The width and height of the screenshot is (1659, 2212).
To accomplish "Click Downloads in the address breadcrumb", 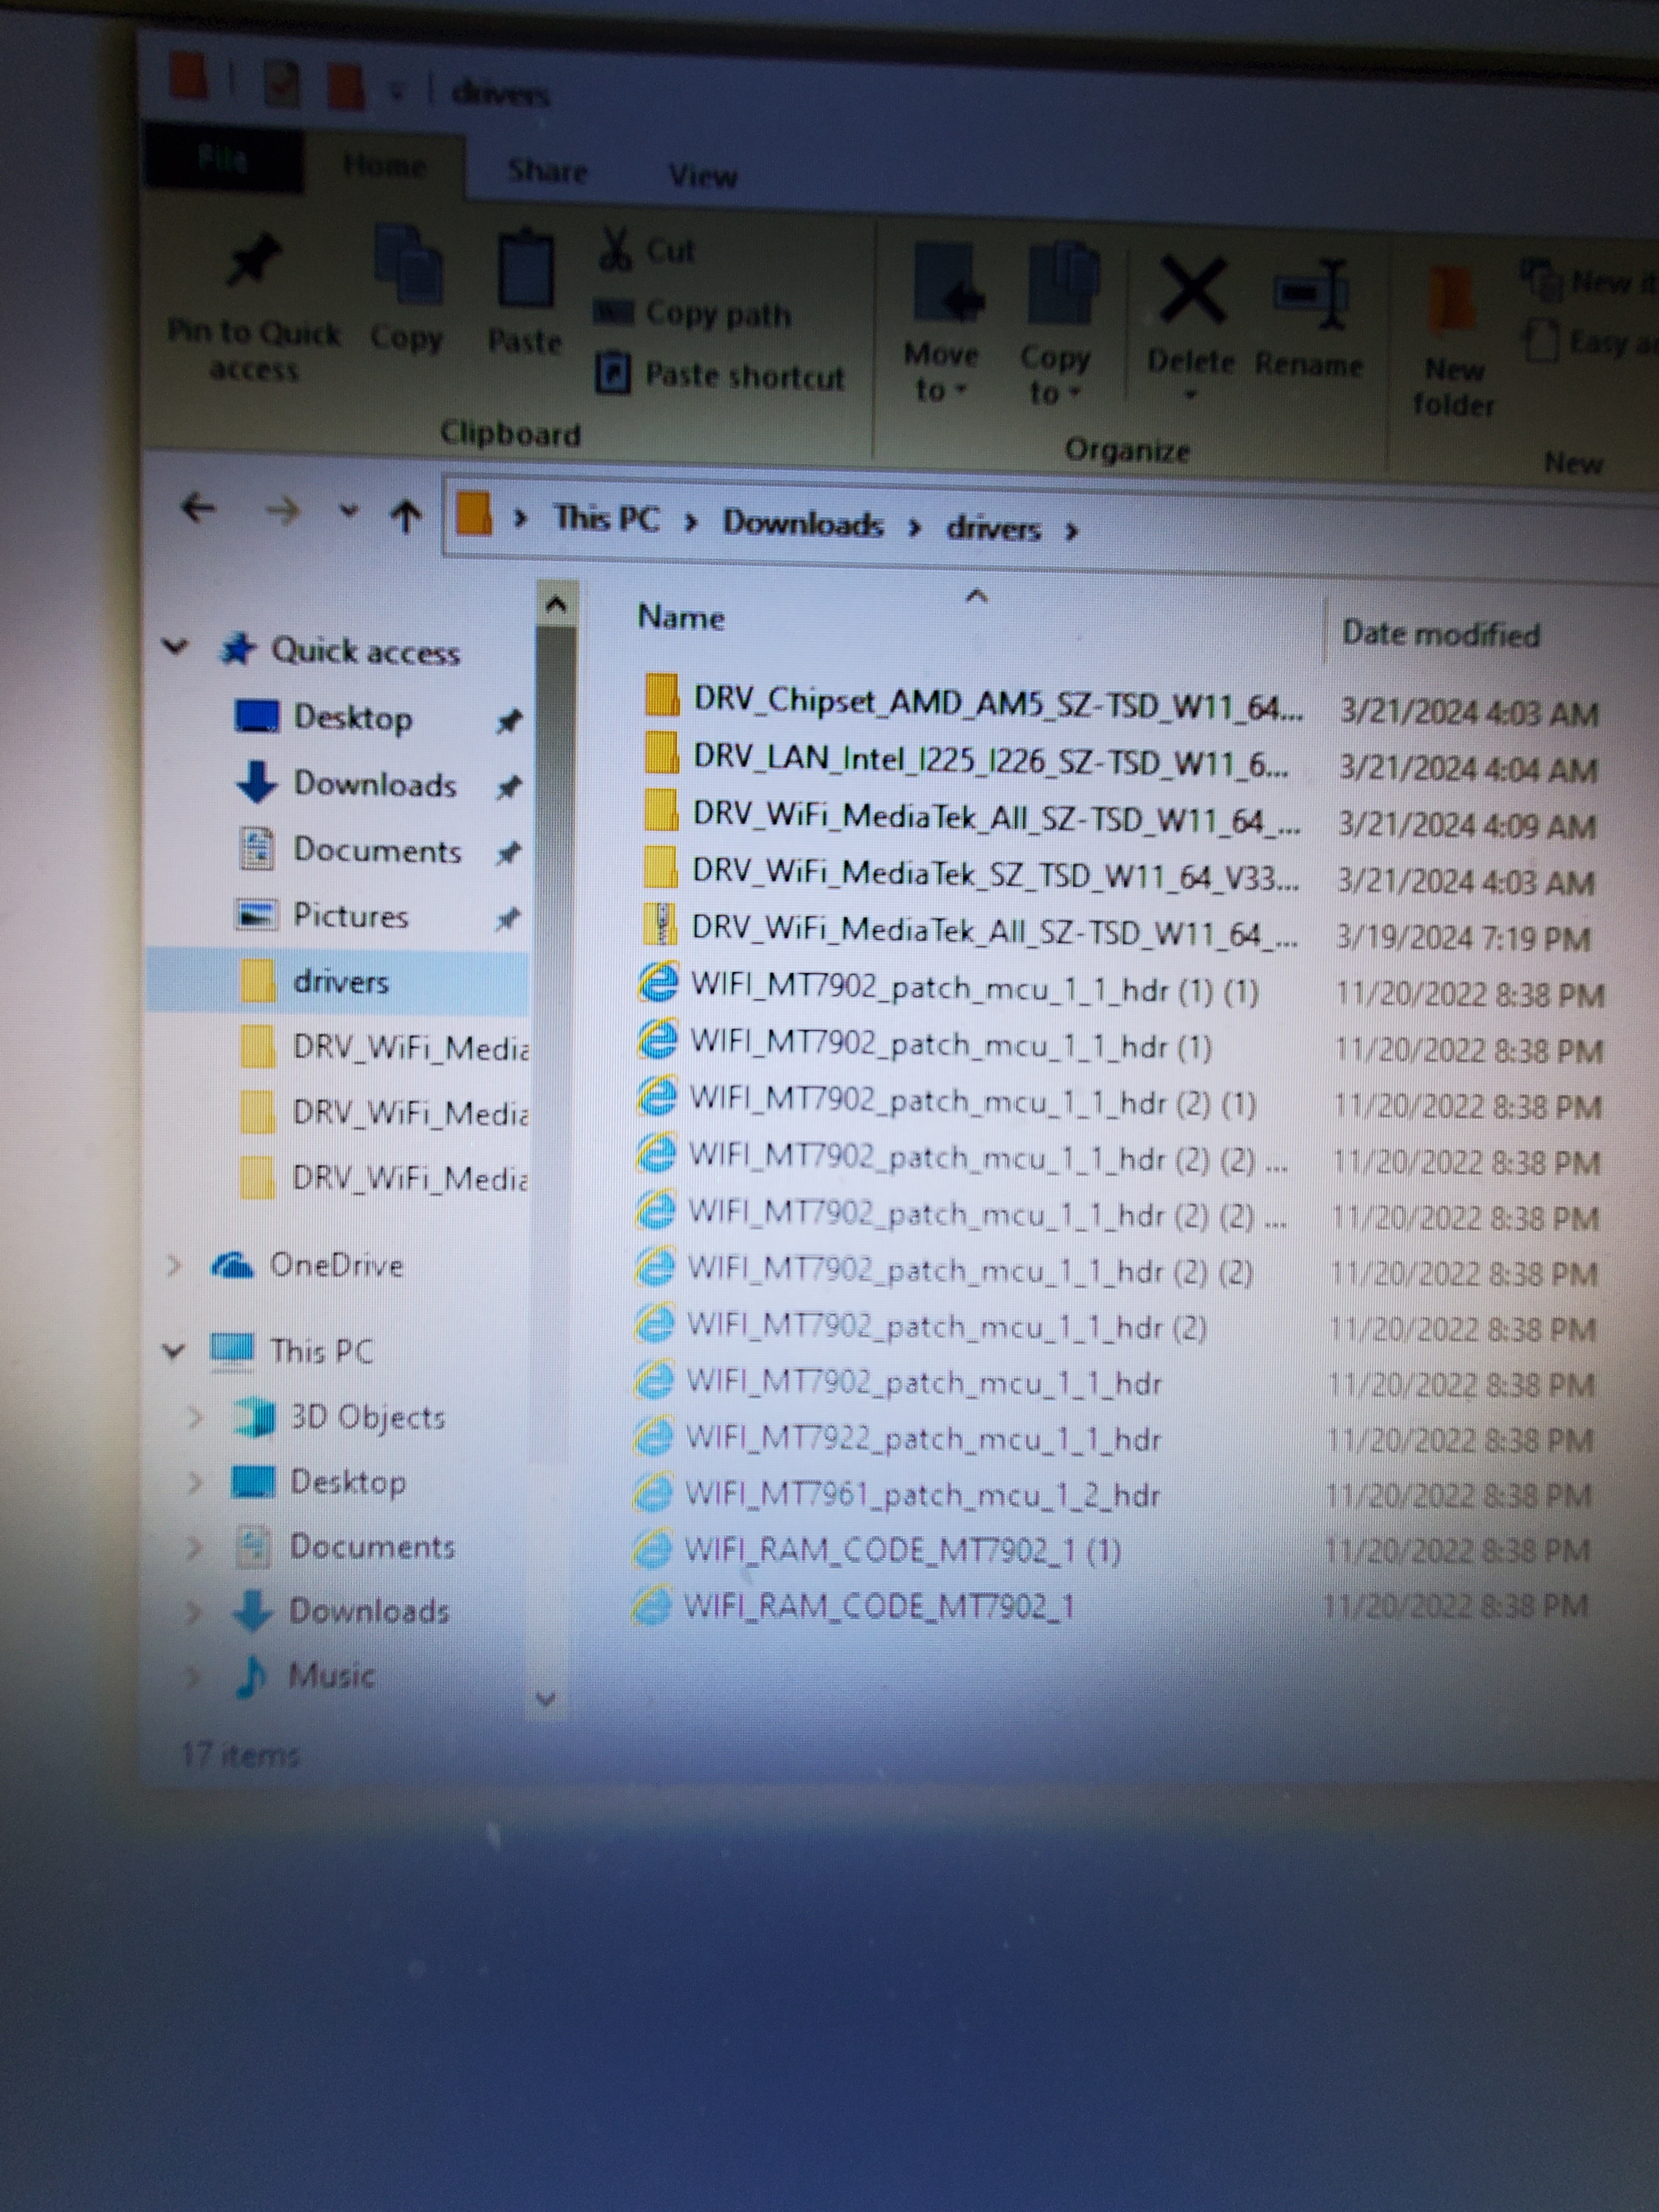I will click(803, 523).
